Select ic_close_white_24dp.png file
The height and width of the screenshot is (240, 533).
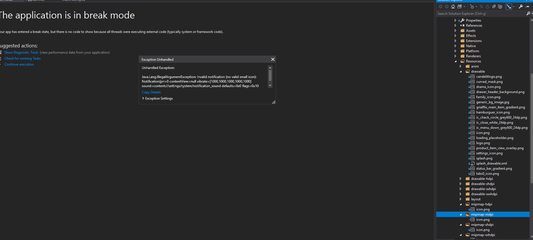[x=495, y=123]
